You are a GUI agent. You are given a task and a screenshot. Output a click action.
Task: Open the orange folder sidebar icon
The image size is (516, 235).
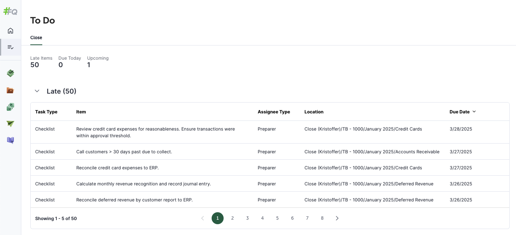[x=10, y=90]
